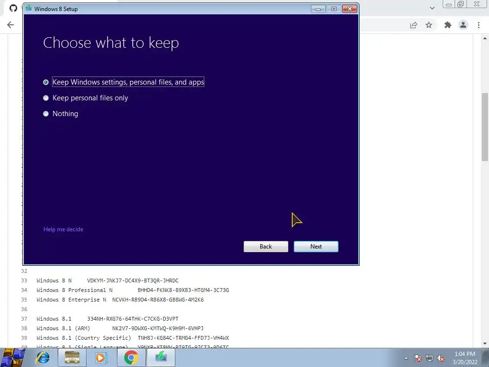The image size is (489, 367).
Task: Maximize the Windows 8 Setup window
Action: click(334, 9)
